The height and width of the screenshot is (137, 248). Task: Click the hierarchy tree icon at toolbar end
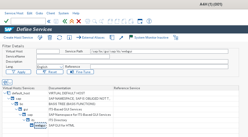pos(176,38)
